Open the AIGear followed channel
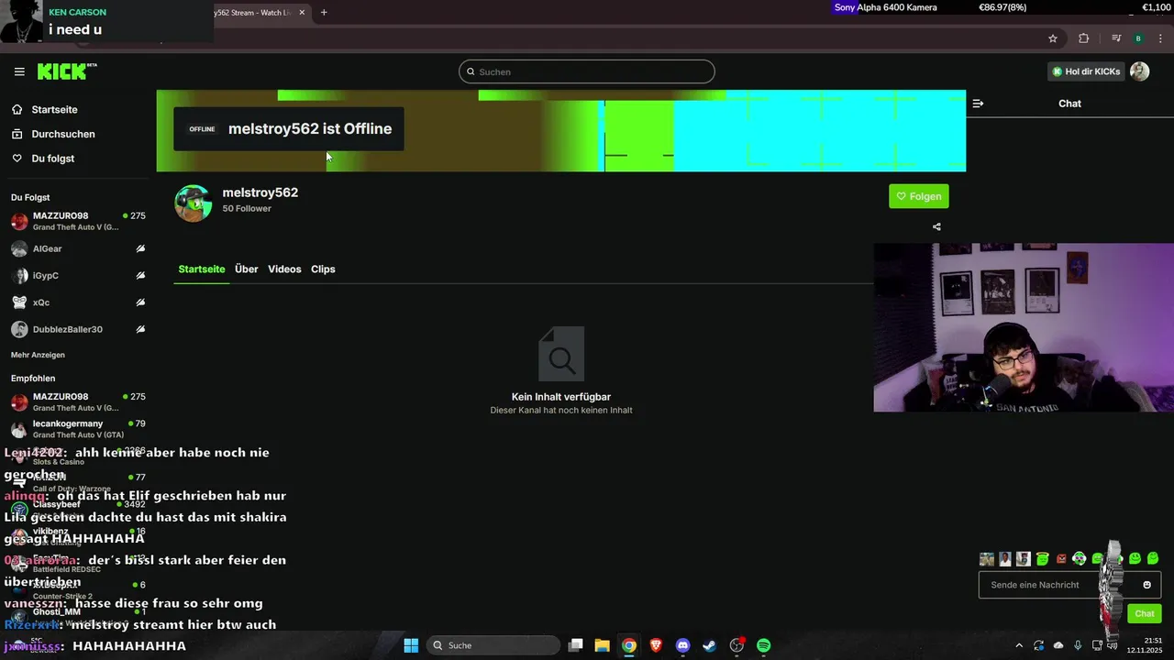1174x660 pixels. point(78,248)
